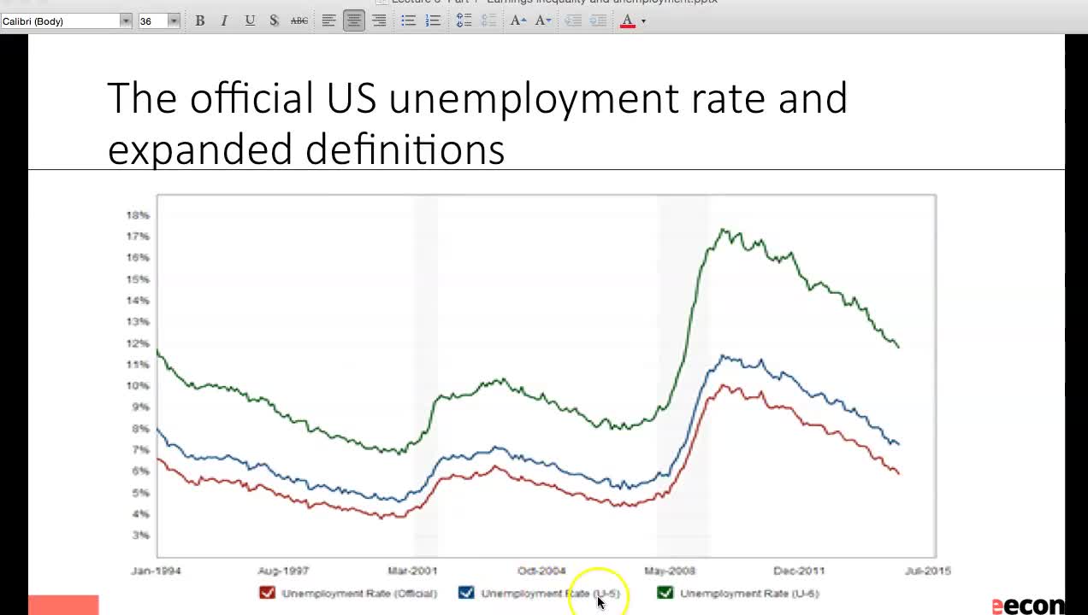Increase the font size
Screen dimensions: 1088x615
click(518, 20)
